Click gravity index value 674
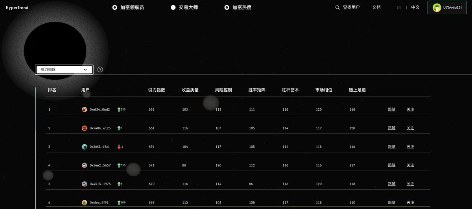This screenshot has width=472, height=209. click(x=151, y=147)
